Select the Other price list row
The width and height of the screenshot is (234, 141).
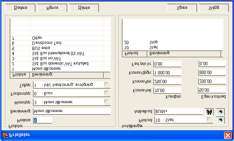coord(60,38)
